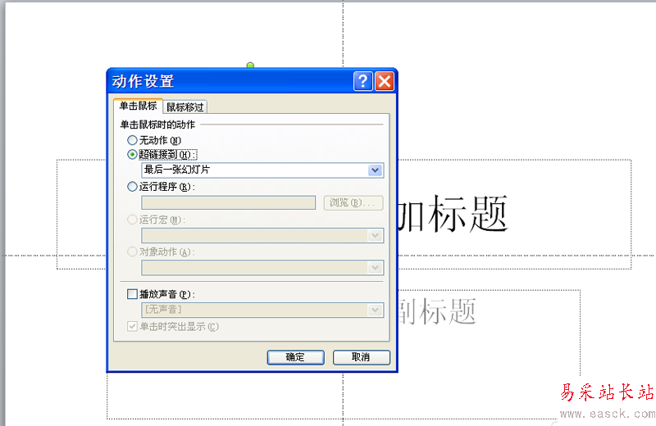Click the green rotation handle above dialog

pyautogui.click(x=250, y=66)
